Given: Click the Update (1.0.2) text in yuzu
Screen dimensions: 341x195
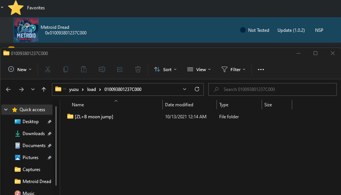Looking at the screenshot, I should (x=291, y=30).
